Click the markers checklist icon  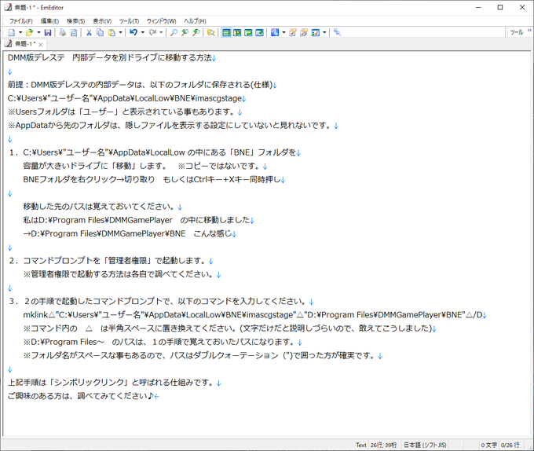point(316,32)
